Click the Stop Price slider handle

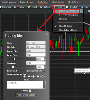tap(13, 67)
